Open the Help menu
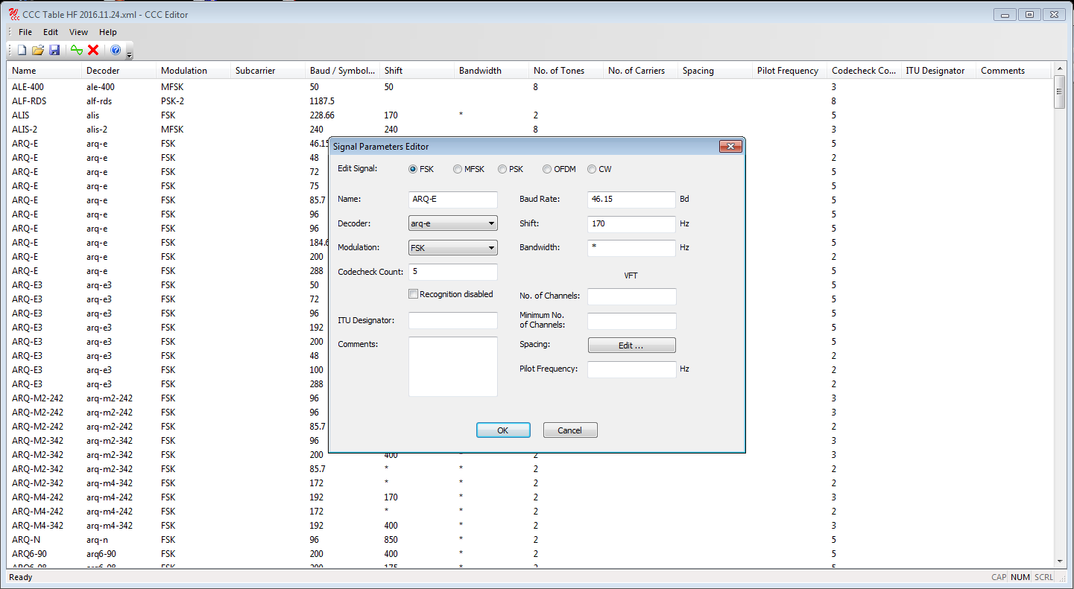The image size is (1074, 589). tap(108, 32)
